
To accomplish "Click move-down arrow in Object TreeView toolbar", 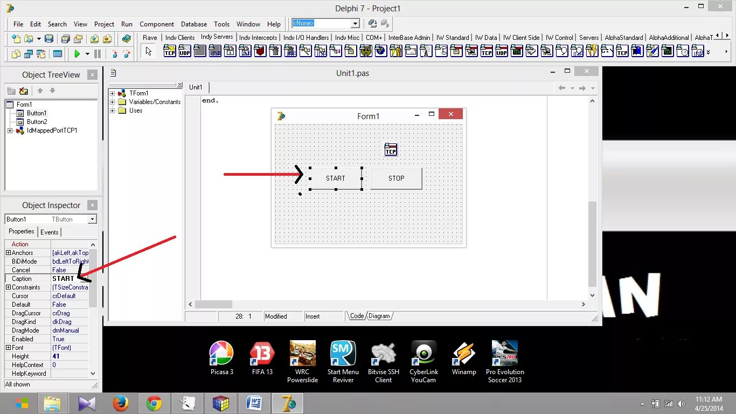I will coord(52,91).
